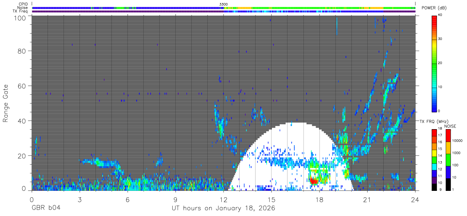Click the 10000 noise legend label
The width and height of the screenshot is (467, 216).
458,141
